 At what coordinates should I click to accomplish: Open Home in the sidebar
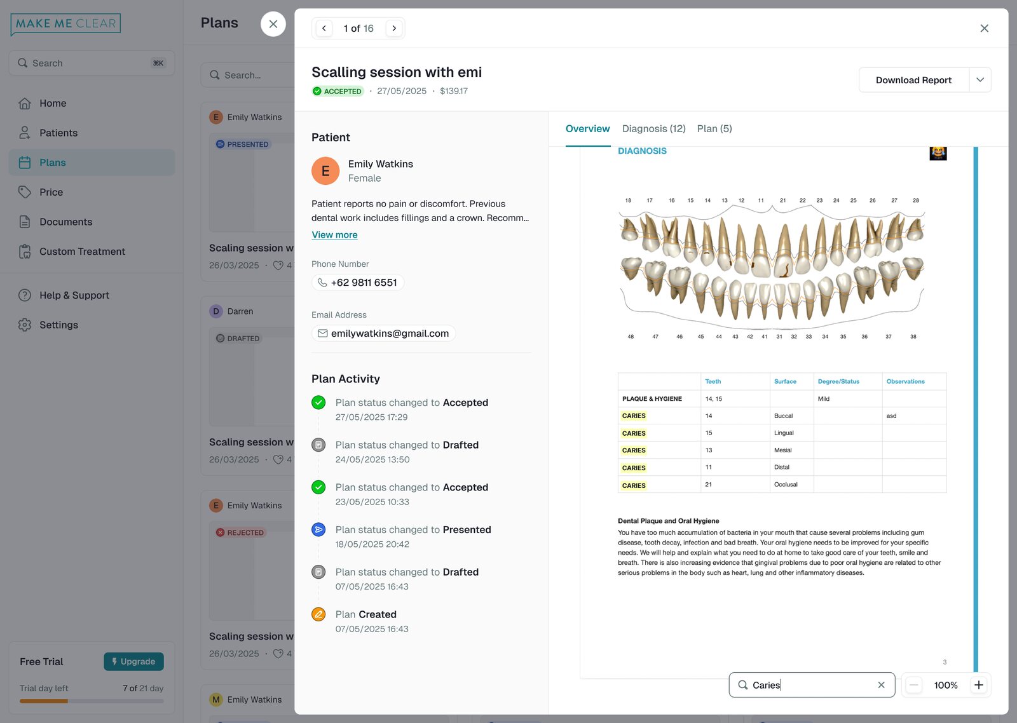point(92,103)
